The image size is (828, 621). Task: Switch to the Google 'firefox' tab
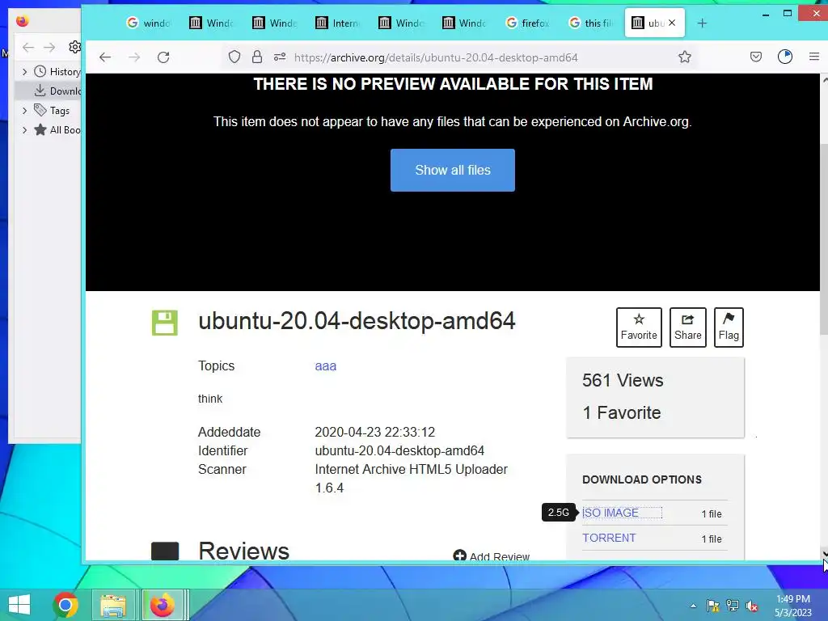tap(527, 23)
